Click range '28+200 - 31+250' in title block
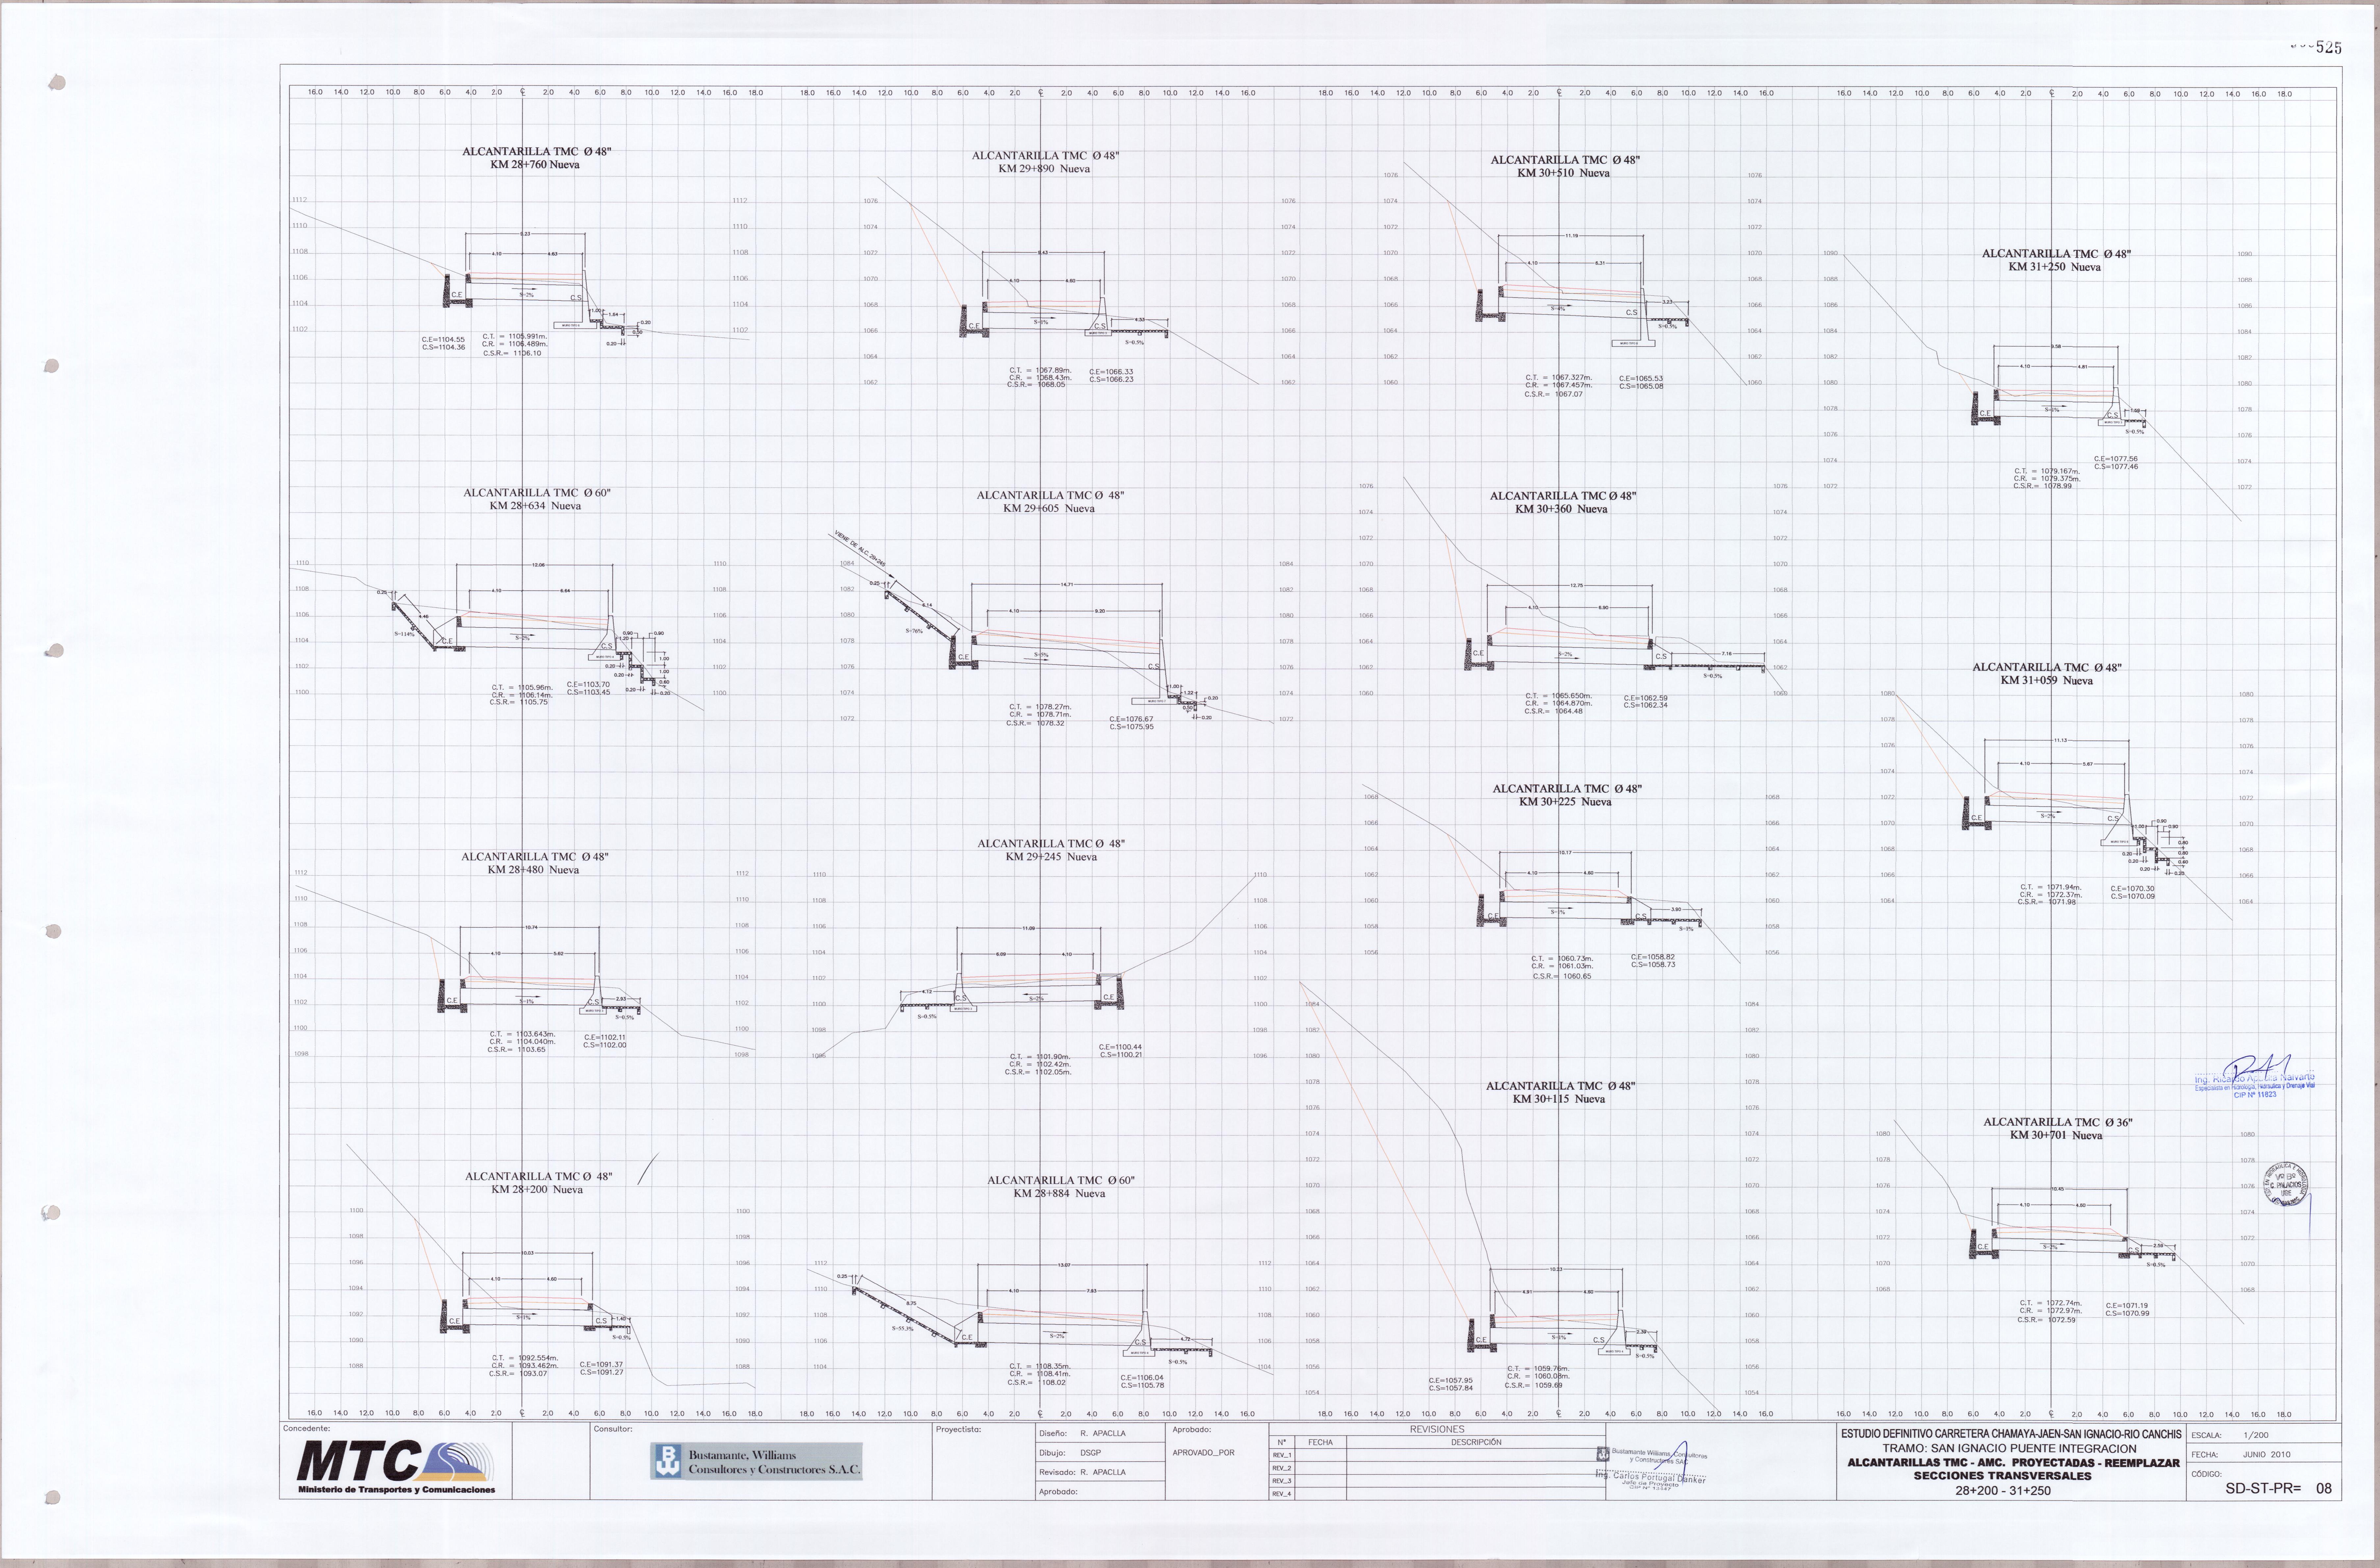This screenshot has width=2380, height=1568. tap(2003, 1491)
